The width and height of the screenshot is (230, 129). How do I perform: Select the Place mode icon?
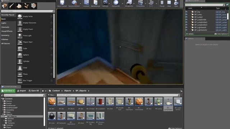[4, 6]
